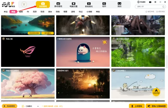The image size is (168, 108).
Task: Click the 自动换壁纸 auto-change button
Action: pos(10,106)
